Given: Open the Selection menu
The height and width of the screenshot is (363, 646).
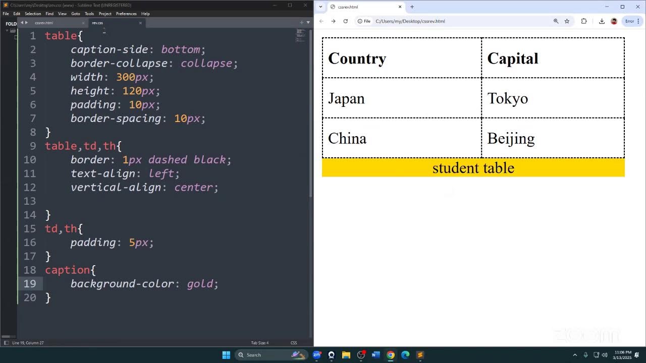Looking at the screenshot, I should coord(33,14).
